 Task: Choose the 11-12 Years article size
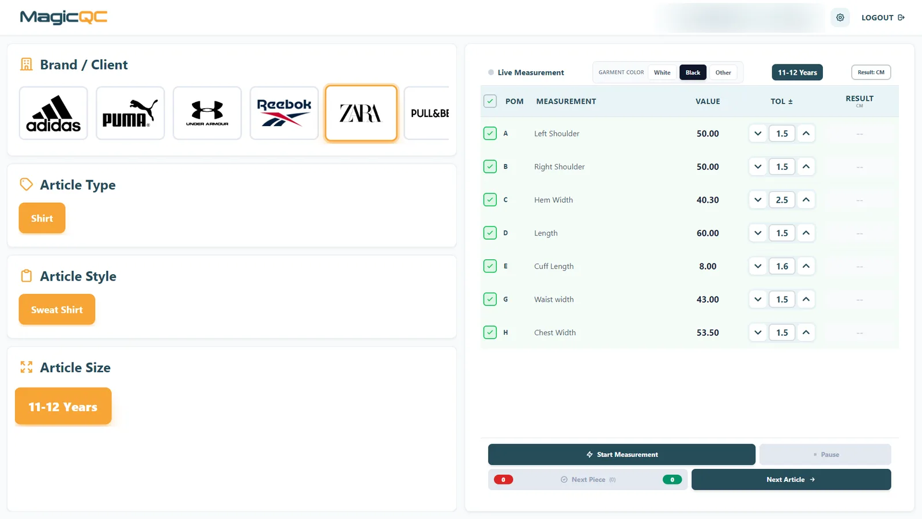click(x=63, y=407)
